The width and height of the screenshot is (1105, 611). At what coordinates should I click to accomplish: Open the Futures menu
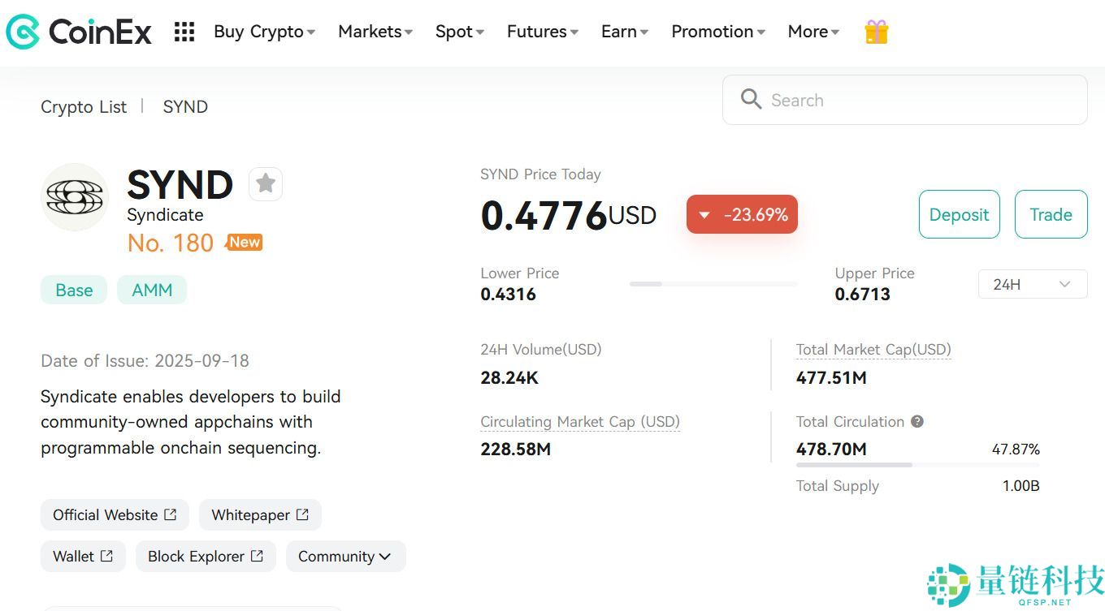point(542,32)
